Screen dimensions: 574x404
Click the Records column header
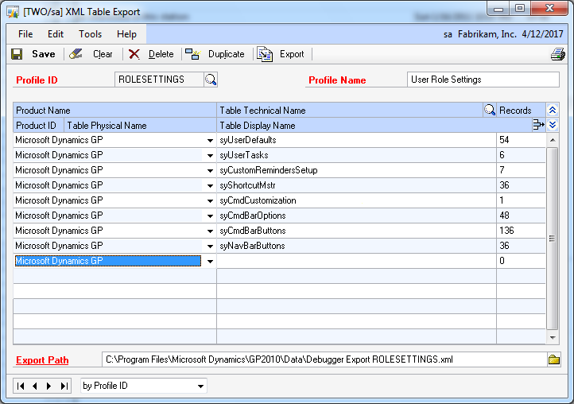point(515,111)
